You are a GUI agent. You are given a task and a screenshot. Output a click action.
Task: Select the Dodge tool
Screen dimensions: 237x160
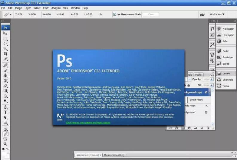pyautogui.click(x=5, y=101)
